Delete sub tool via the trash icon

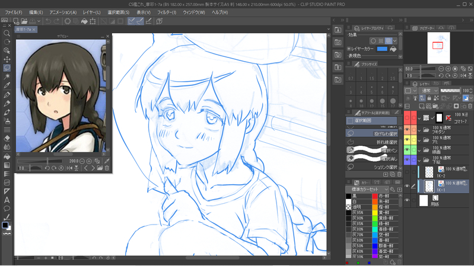(399, 175)
